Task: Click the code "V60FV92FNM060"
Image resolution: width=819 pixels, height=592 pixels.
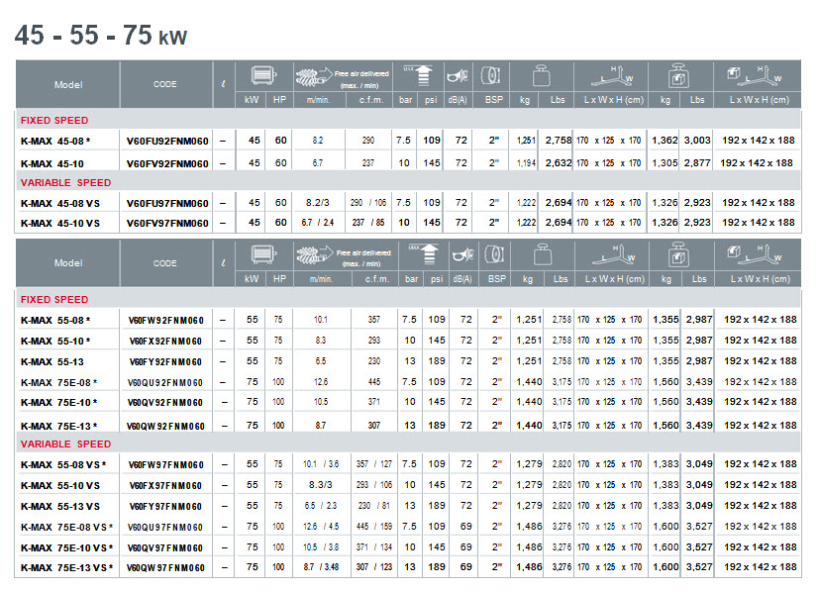Action: tap(167, 164)
